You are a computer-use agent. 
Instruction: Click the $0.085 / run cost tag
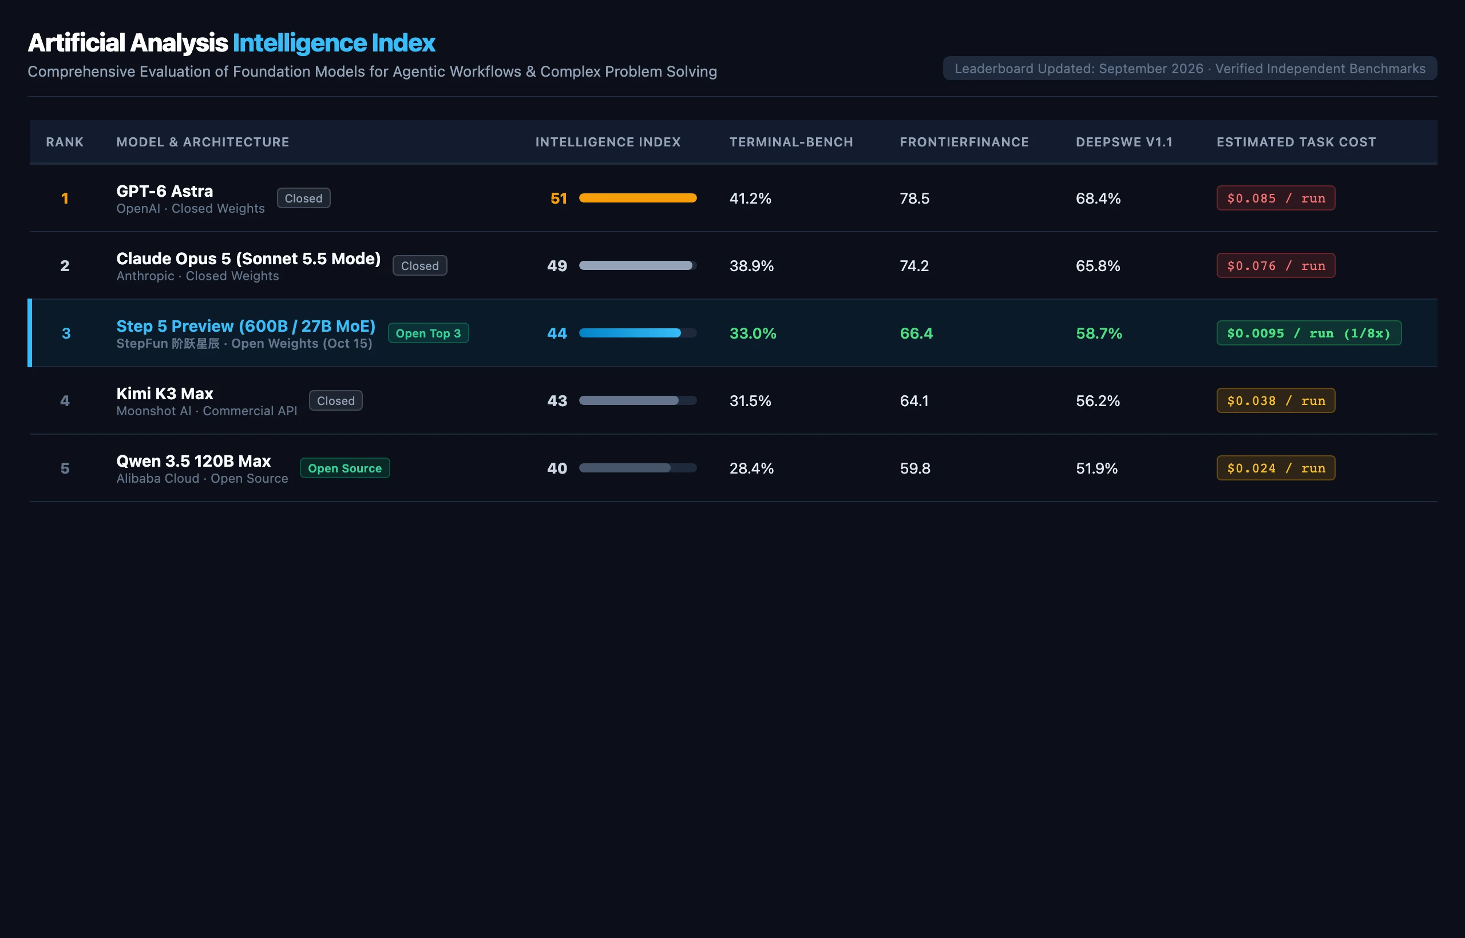1276,198
